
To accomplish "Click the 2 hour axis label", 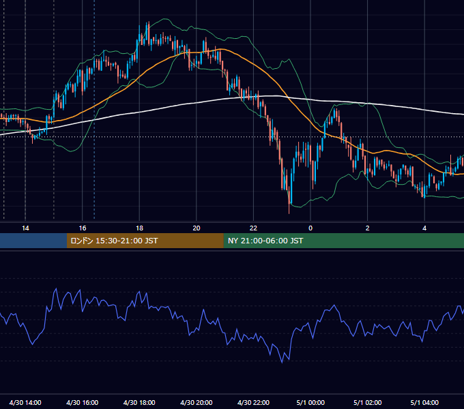I will (368, 228).
